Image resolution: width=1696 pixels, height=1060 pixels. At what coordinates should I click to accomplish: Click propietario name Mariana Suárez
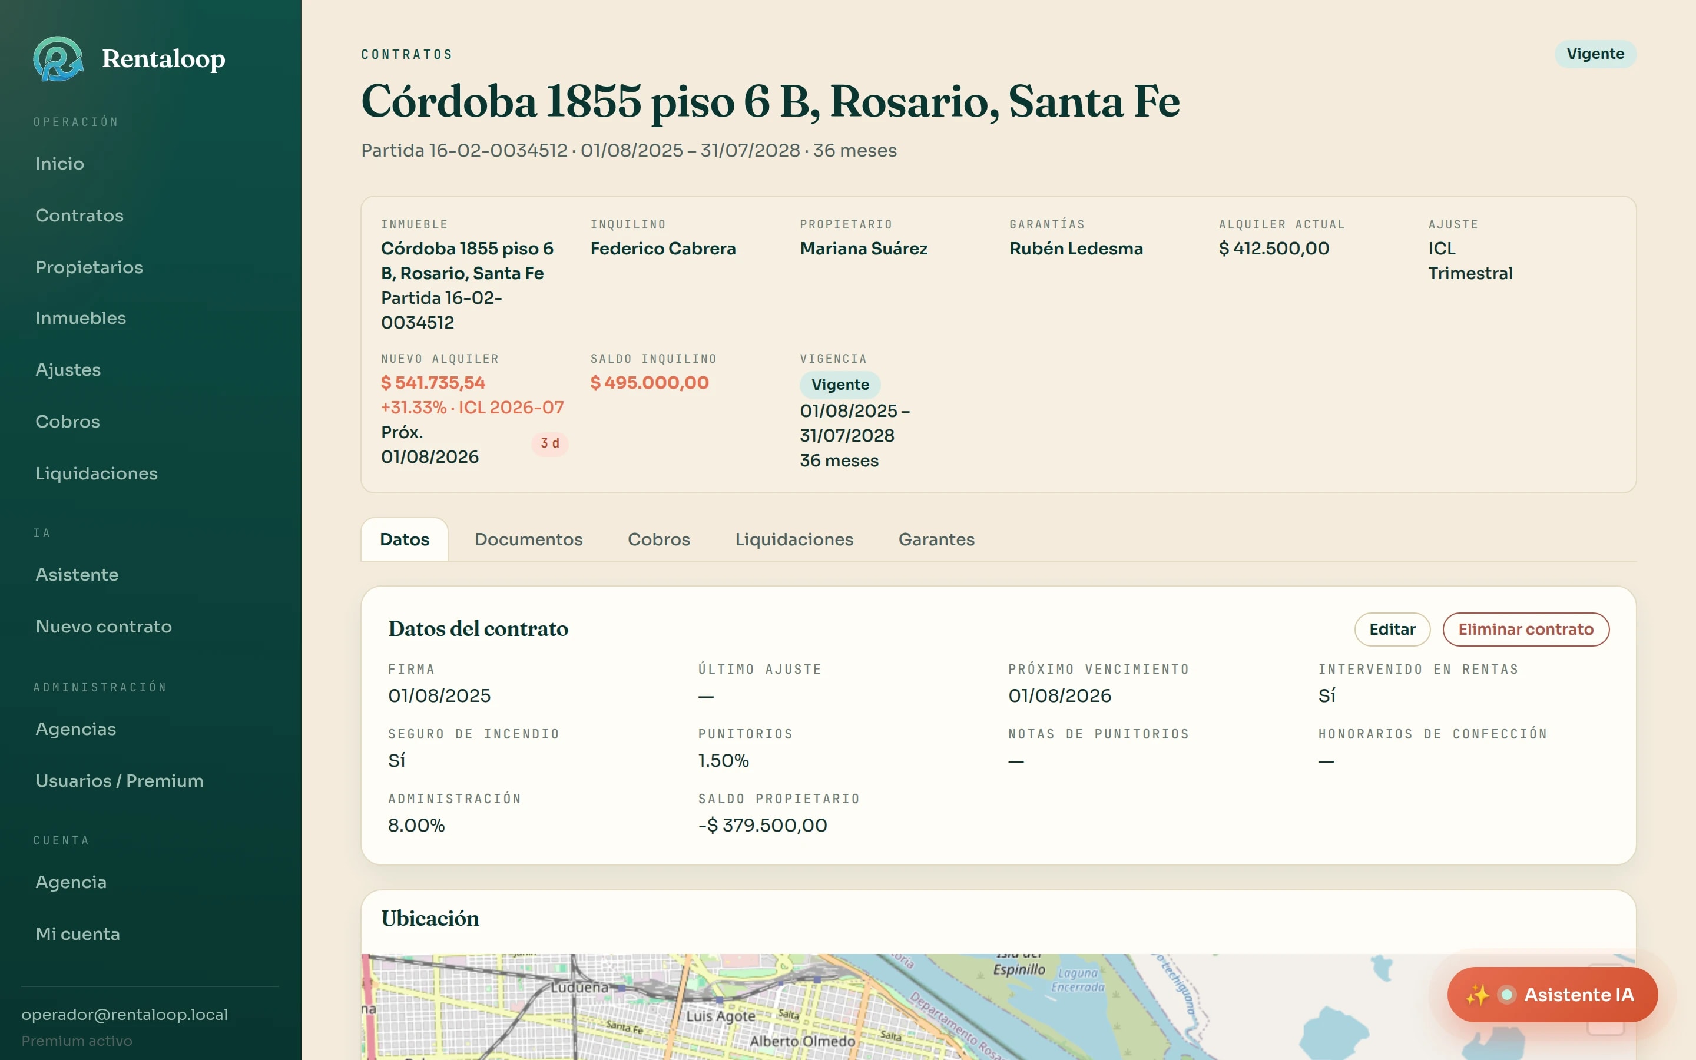click(x=863, y=248)
